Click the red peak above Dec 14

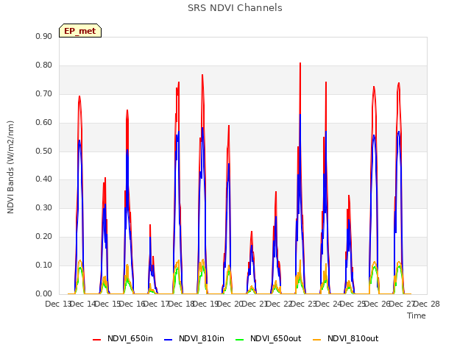coord(79,97)
